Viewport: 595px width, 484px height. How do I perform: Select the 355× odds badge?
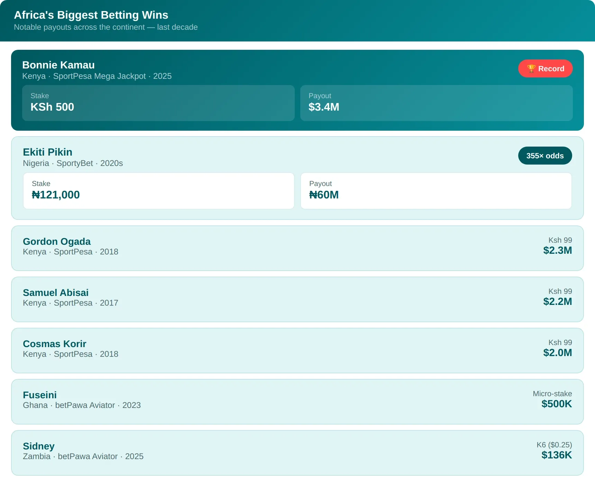545,156
